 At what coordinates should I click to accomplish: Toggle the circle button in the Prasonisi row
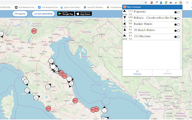click(178, 12)
